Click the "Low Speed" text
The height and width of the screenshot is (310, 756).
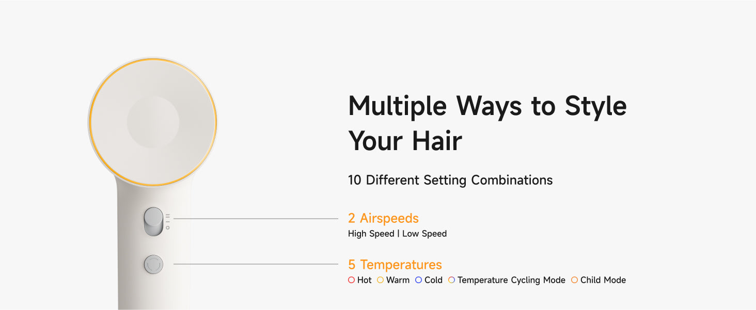click(x=424, y=234)
